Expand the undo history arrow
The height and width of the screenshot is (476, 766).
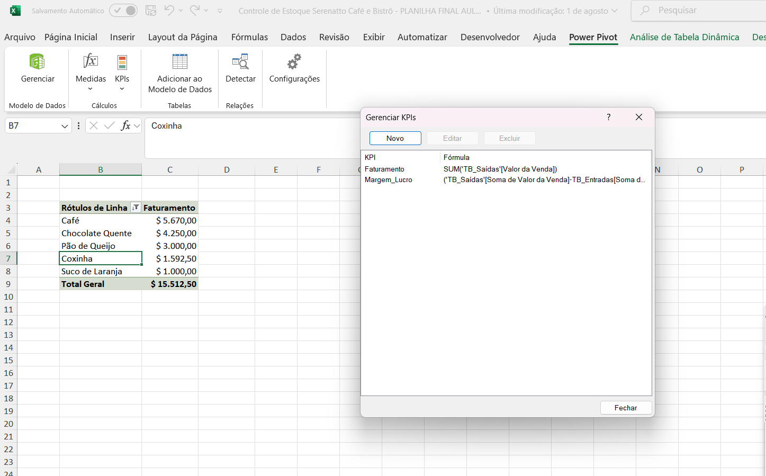[181, 11]
